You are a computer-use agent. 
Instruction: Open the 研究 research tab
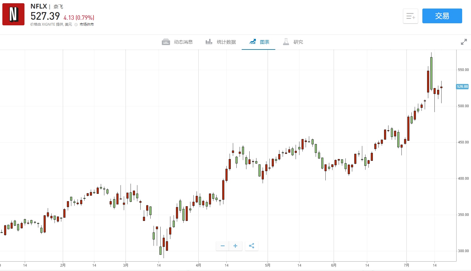pos(298,42)
